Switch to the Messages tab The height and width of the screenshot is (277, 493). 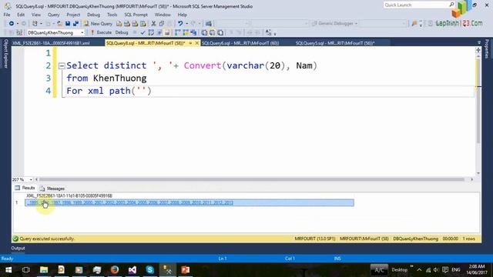coord(52,189)
